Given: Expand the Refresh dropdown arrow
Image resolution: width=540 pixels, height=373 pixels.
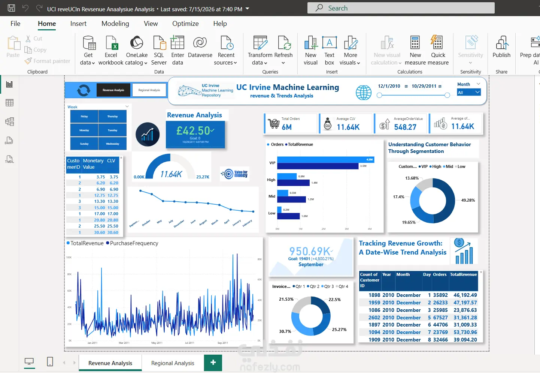Looking at the screenshot, I should click(283, 63).
